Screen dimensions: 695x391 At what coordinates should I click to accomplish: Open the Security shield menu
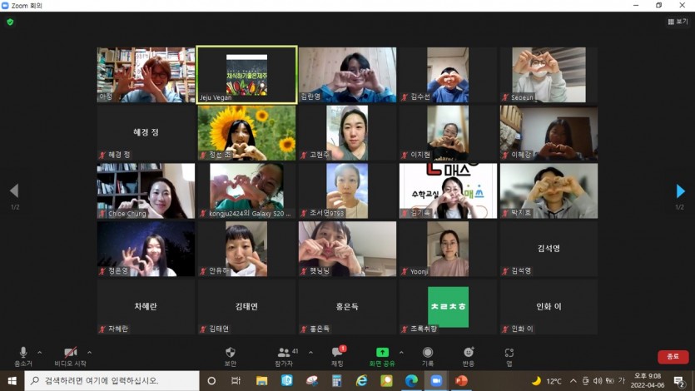coord(230,356)
